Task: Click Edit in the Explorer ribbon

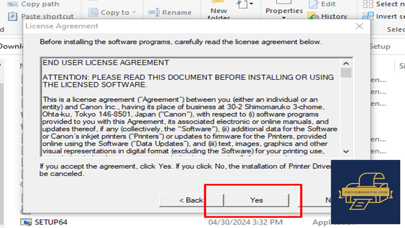Action: pyautogui.click(x=322, y=4)
